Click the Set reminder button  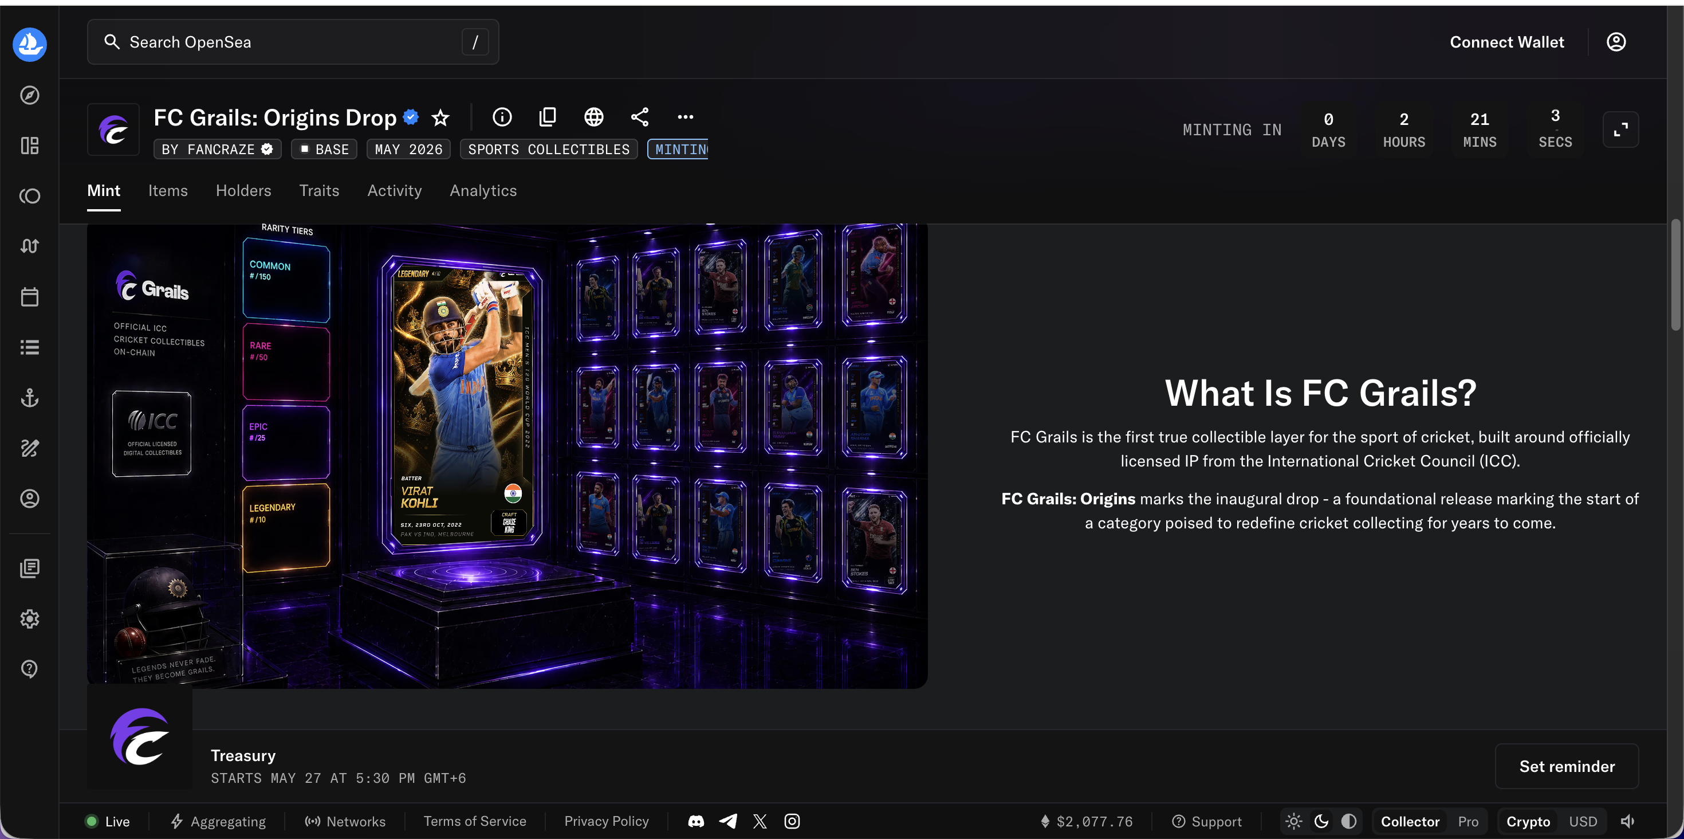tap(1567, 766)
